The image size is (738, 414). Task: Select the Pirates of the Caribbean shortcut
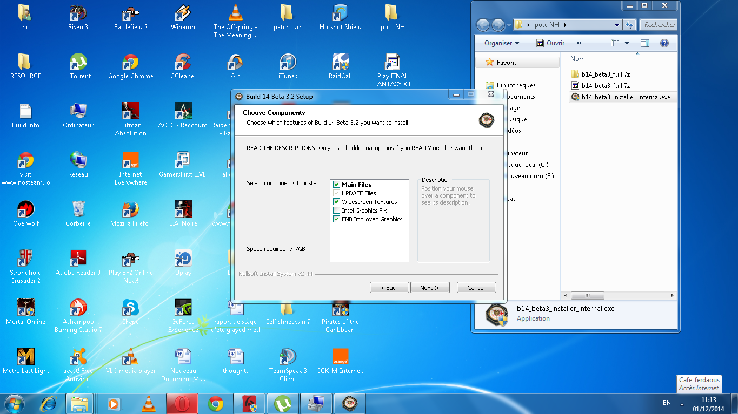[340, 316]
